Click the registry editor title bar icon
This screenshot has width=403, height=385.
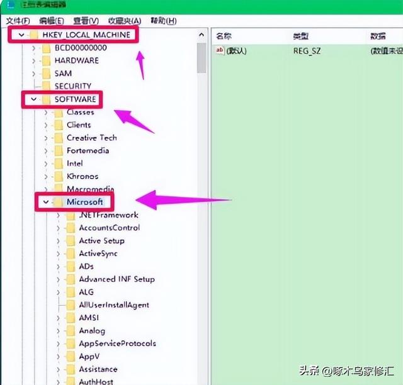[x=11, y=4]
